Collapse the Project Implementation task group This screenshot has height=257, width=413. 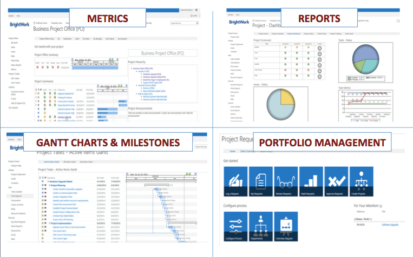pyautogui.click(x=49, y=224)
